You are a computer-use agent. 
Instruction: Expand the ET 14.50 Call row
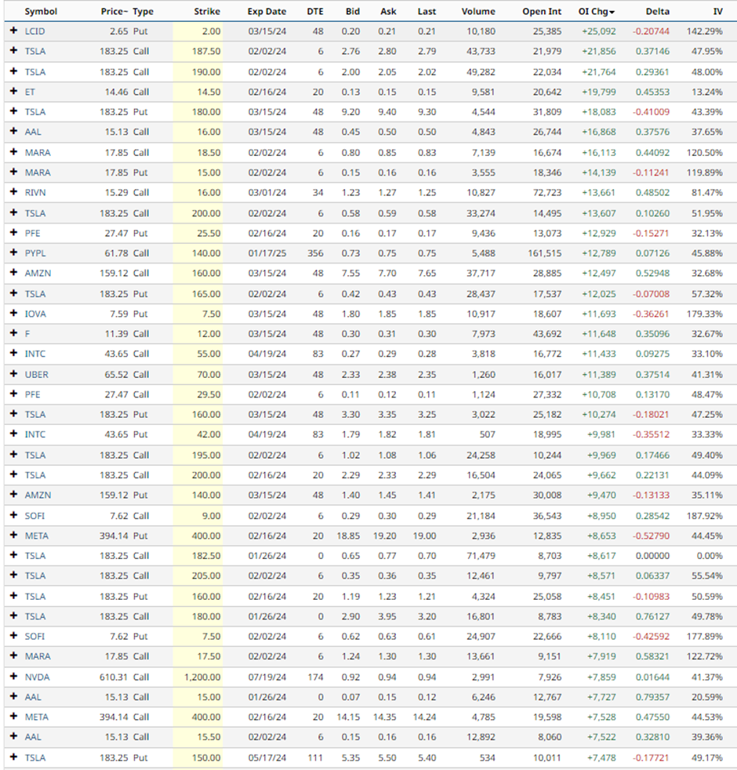pyautogui.click(x=13, y=91)
